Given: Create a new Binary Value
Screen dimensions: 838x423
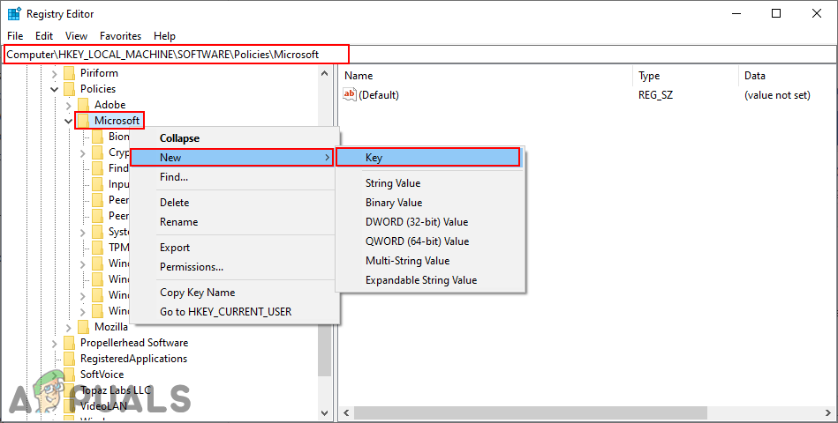Looking at the screenshot, I should click(x=430, y=203).
